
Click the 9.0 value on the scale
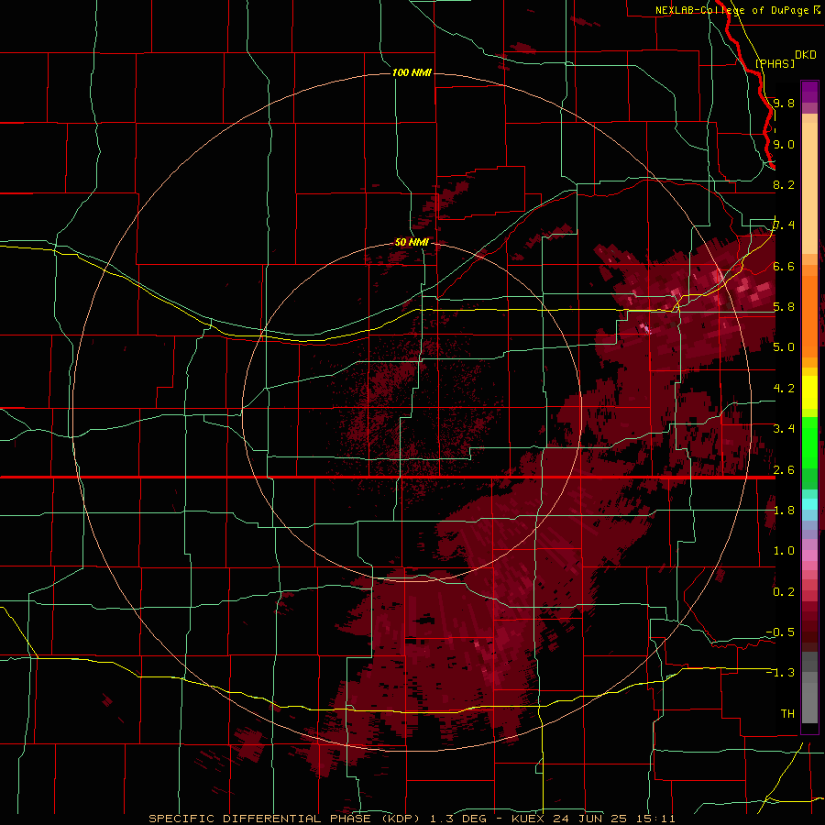tap(784, 144)
